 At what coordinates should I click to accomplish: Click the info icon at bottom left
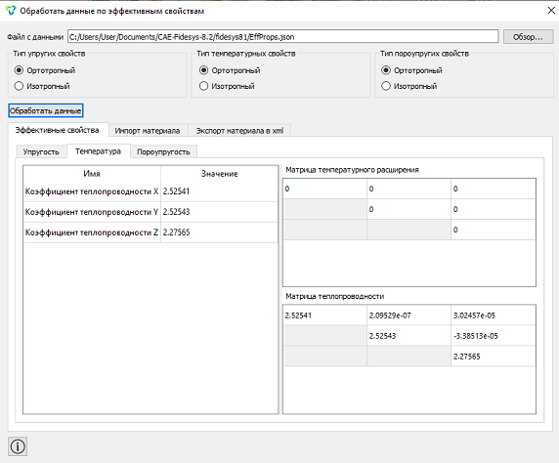pyautogui.click(x=18, y=446)
